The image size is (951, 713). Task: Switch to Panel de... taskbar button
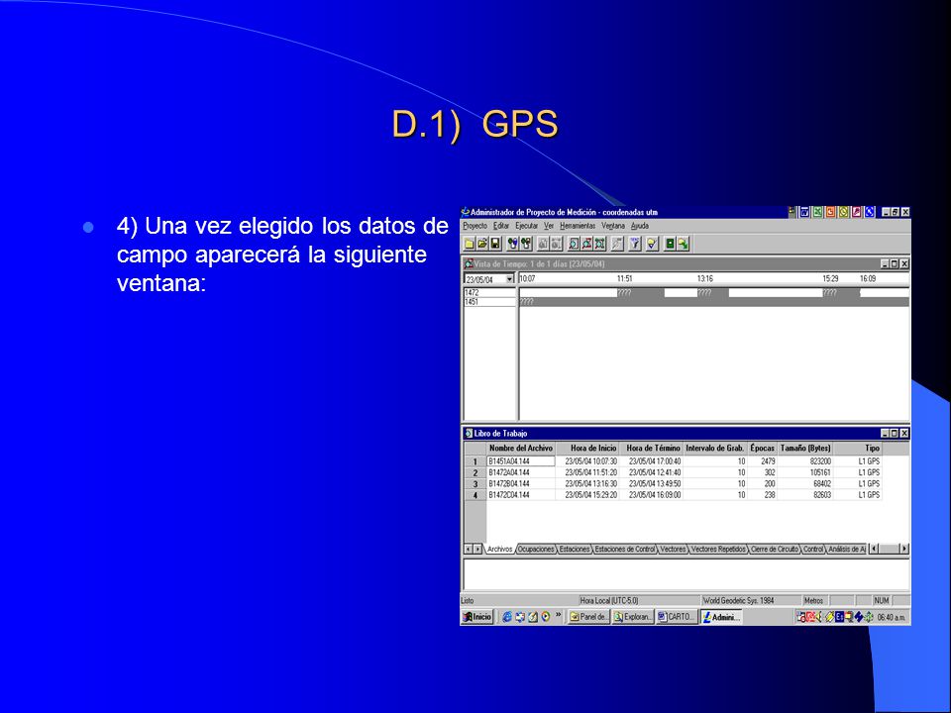(x=588, y=617)
